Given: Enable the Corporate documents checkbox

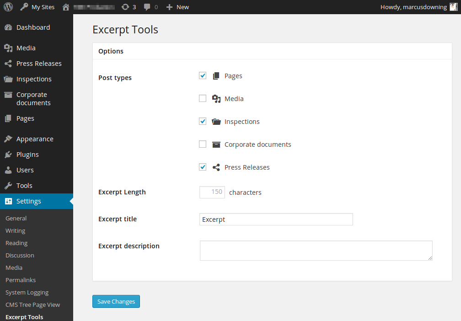Looking at the screenshot, I should pos(203,144).
